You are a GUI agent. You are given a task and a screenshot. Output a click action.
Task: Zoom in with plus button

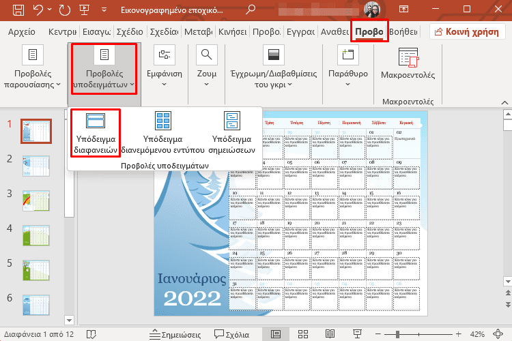(459, 334)
